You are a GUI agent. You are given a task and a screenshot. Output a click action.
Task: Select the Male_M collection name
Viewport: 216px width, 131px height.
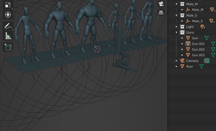click(x=192, y=4)
